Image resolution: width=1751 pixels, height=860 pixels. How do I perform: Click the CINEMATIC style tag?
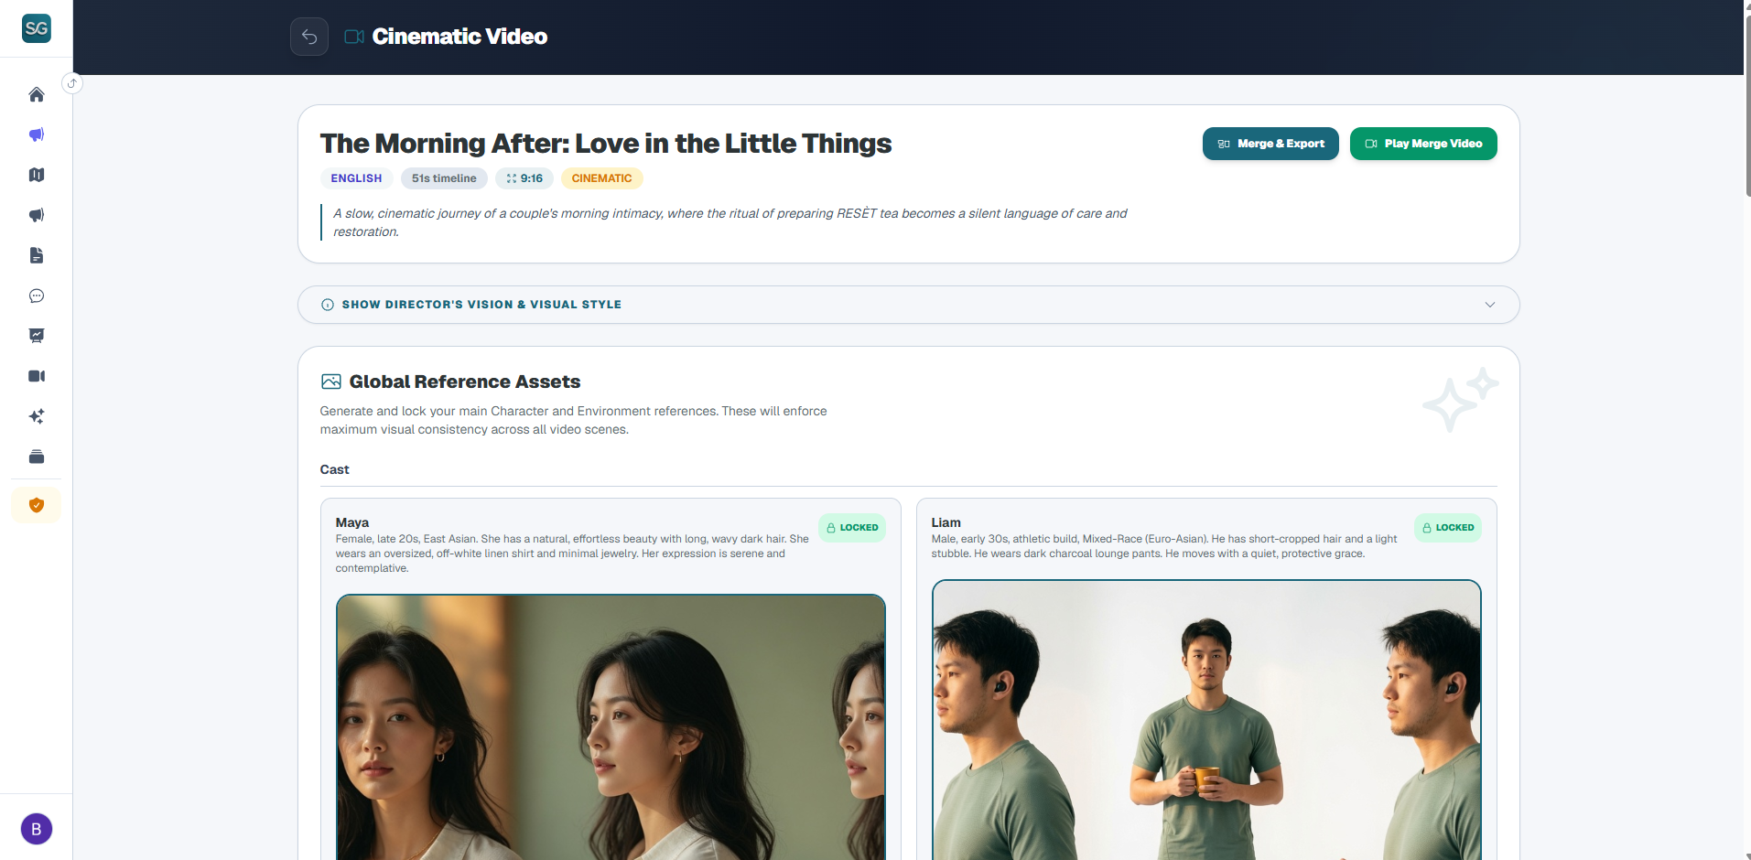coord(601,178)
